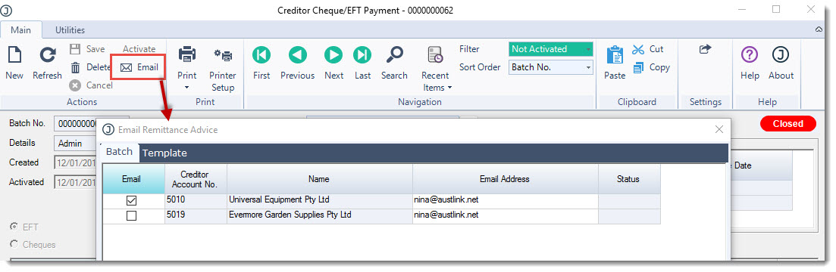Open the About icon
Image resolution: width=836 pixels, height=272 pixels.
pos(781,54)
